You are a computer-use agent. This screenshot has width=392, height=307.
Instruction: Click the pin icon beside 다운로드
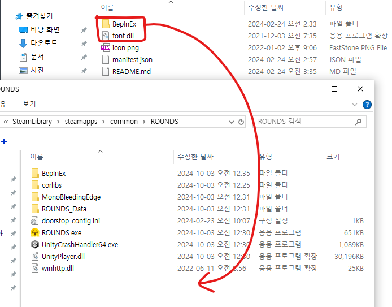coord(84,44)
